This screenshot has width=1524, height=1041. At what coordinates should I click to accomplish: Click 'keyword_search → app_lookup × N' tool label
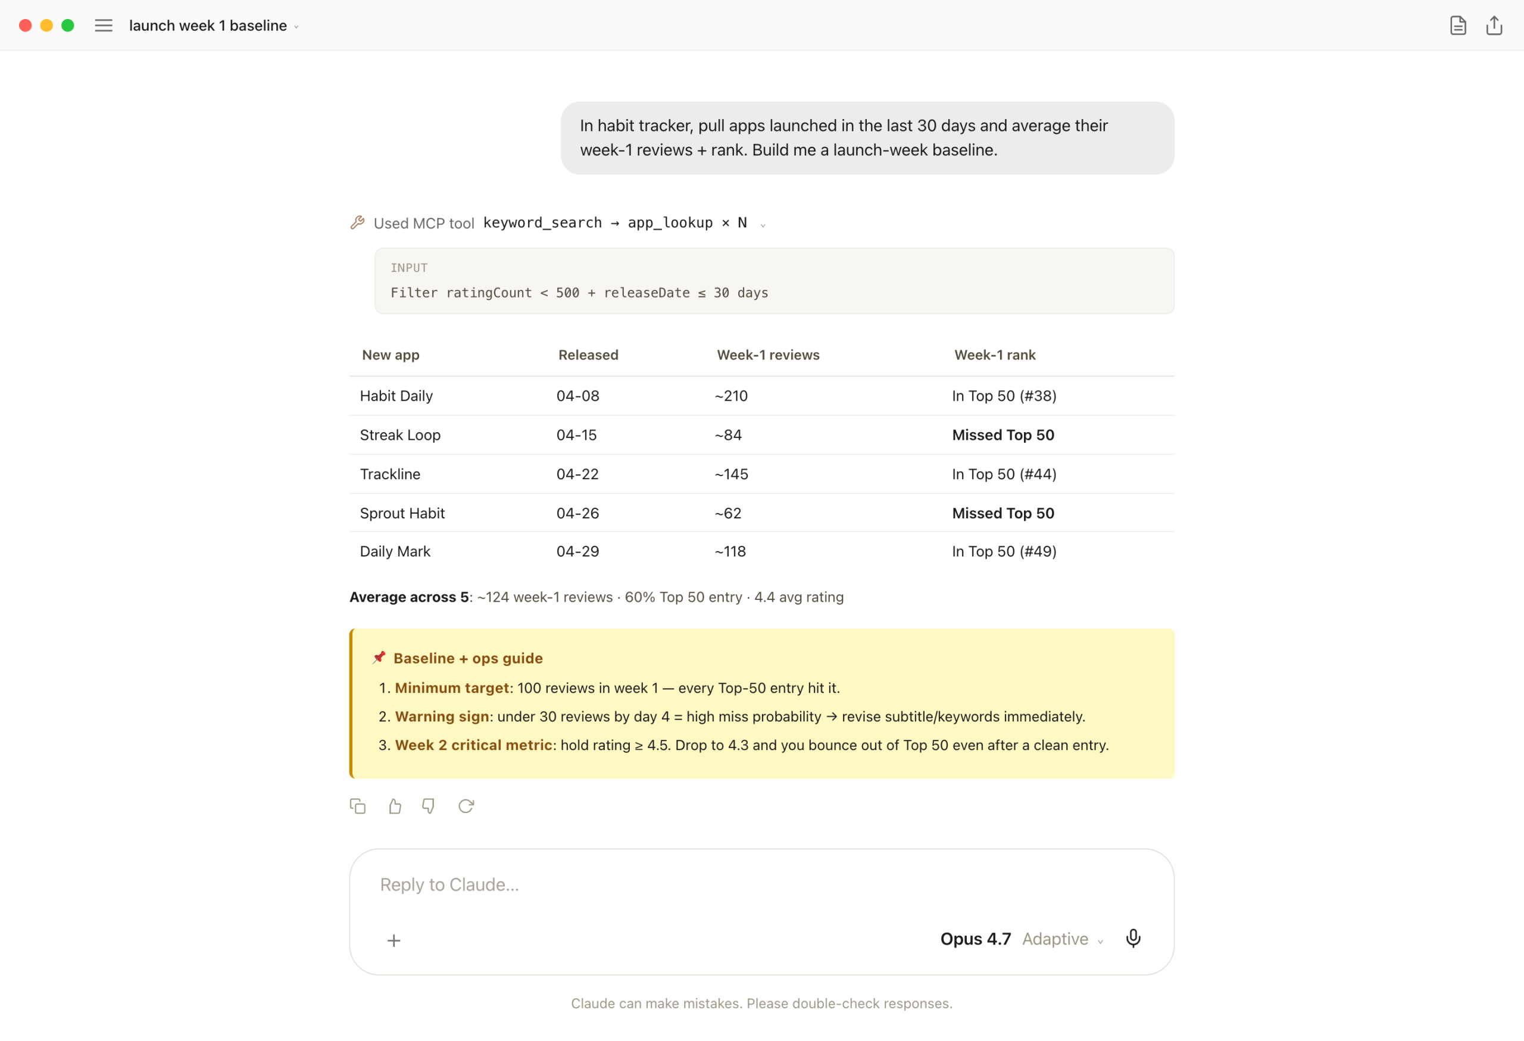(x=614, y=223)
